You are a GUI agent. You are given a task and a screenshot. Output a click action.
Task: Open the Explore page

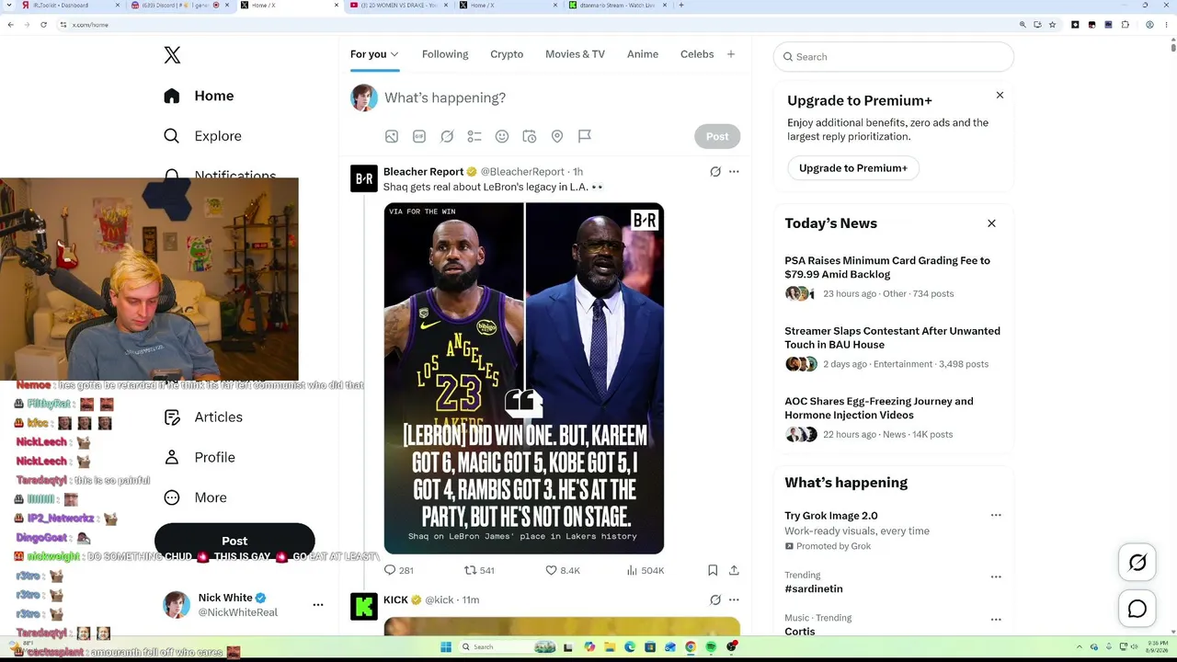(202, 136)
